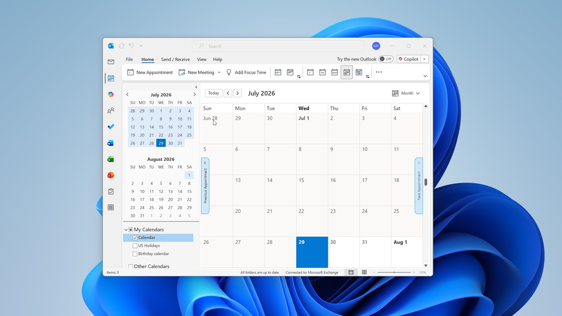
Task: Check the Birthday calendar box
Action: (x=135, y=253)
